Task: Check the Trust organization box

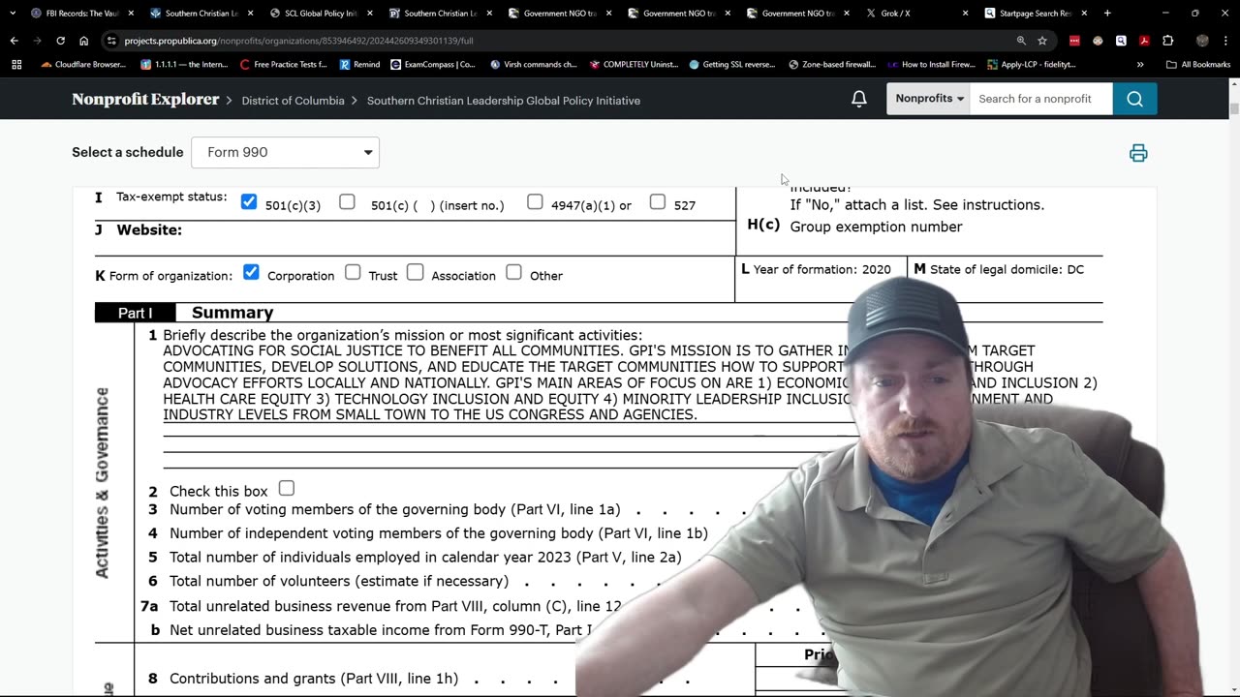Action: [353, 273]
